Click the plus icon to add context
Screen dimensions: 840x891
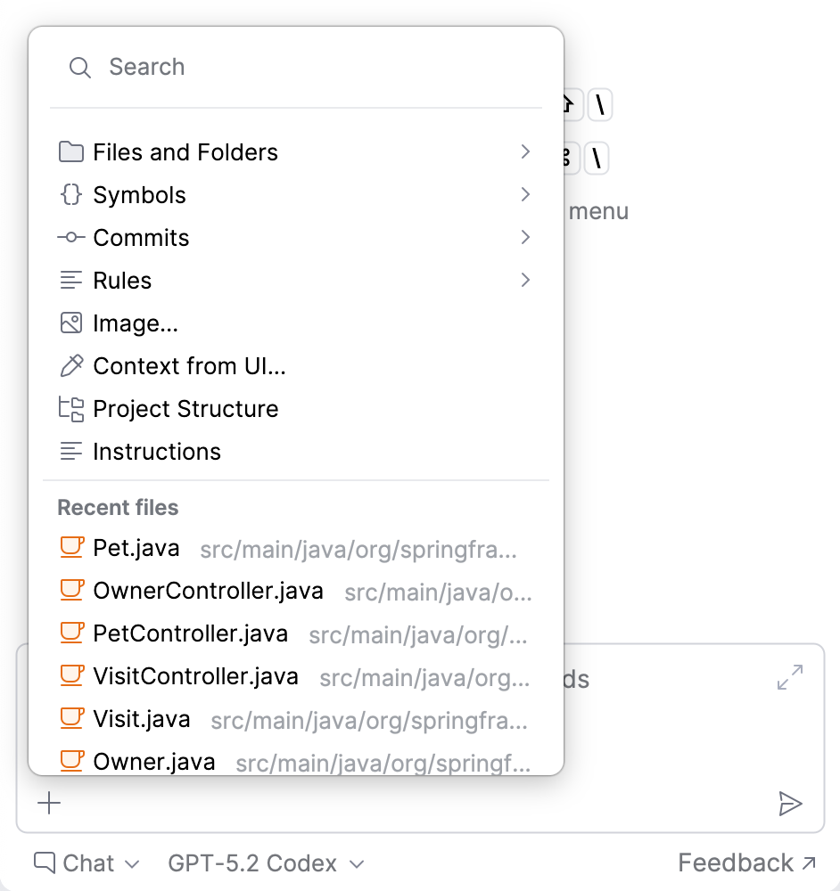click(49, 803)
